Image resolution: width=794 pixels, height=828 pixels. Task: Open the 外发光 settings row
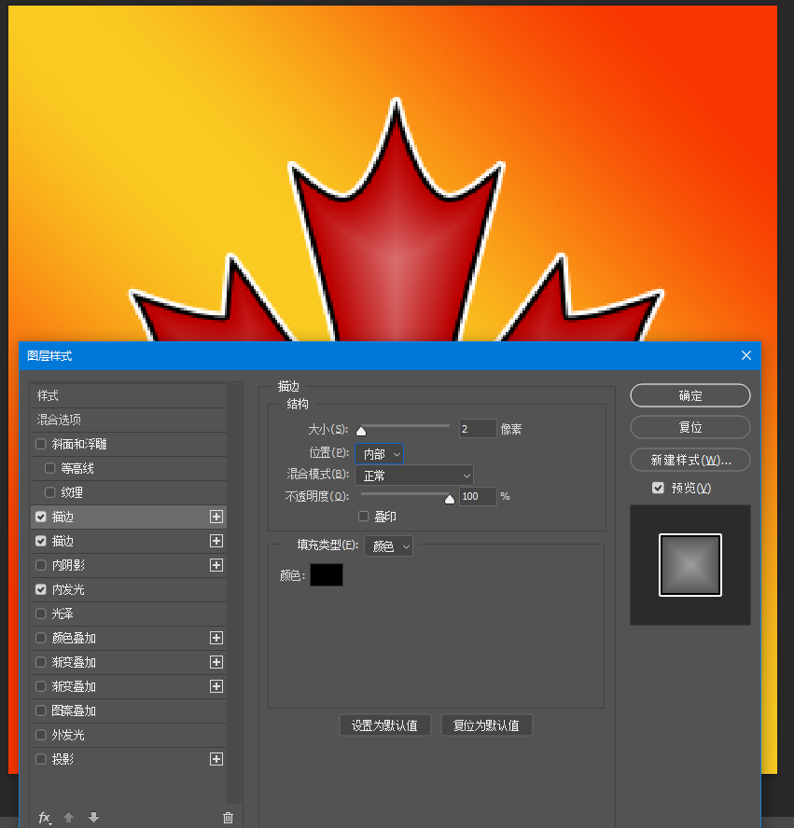click(129, 735)
